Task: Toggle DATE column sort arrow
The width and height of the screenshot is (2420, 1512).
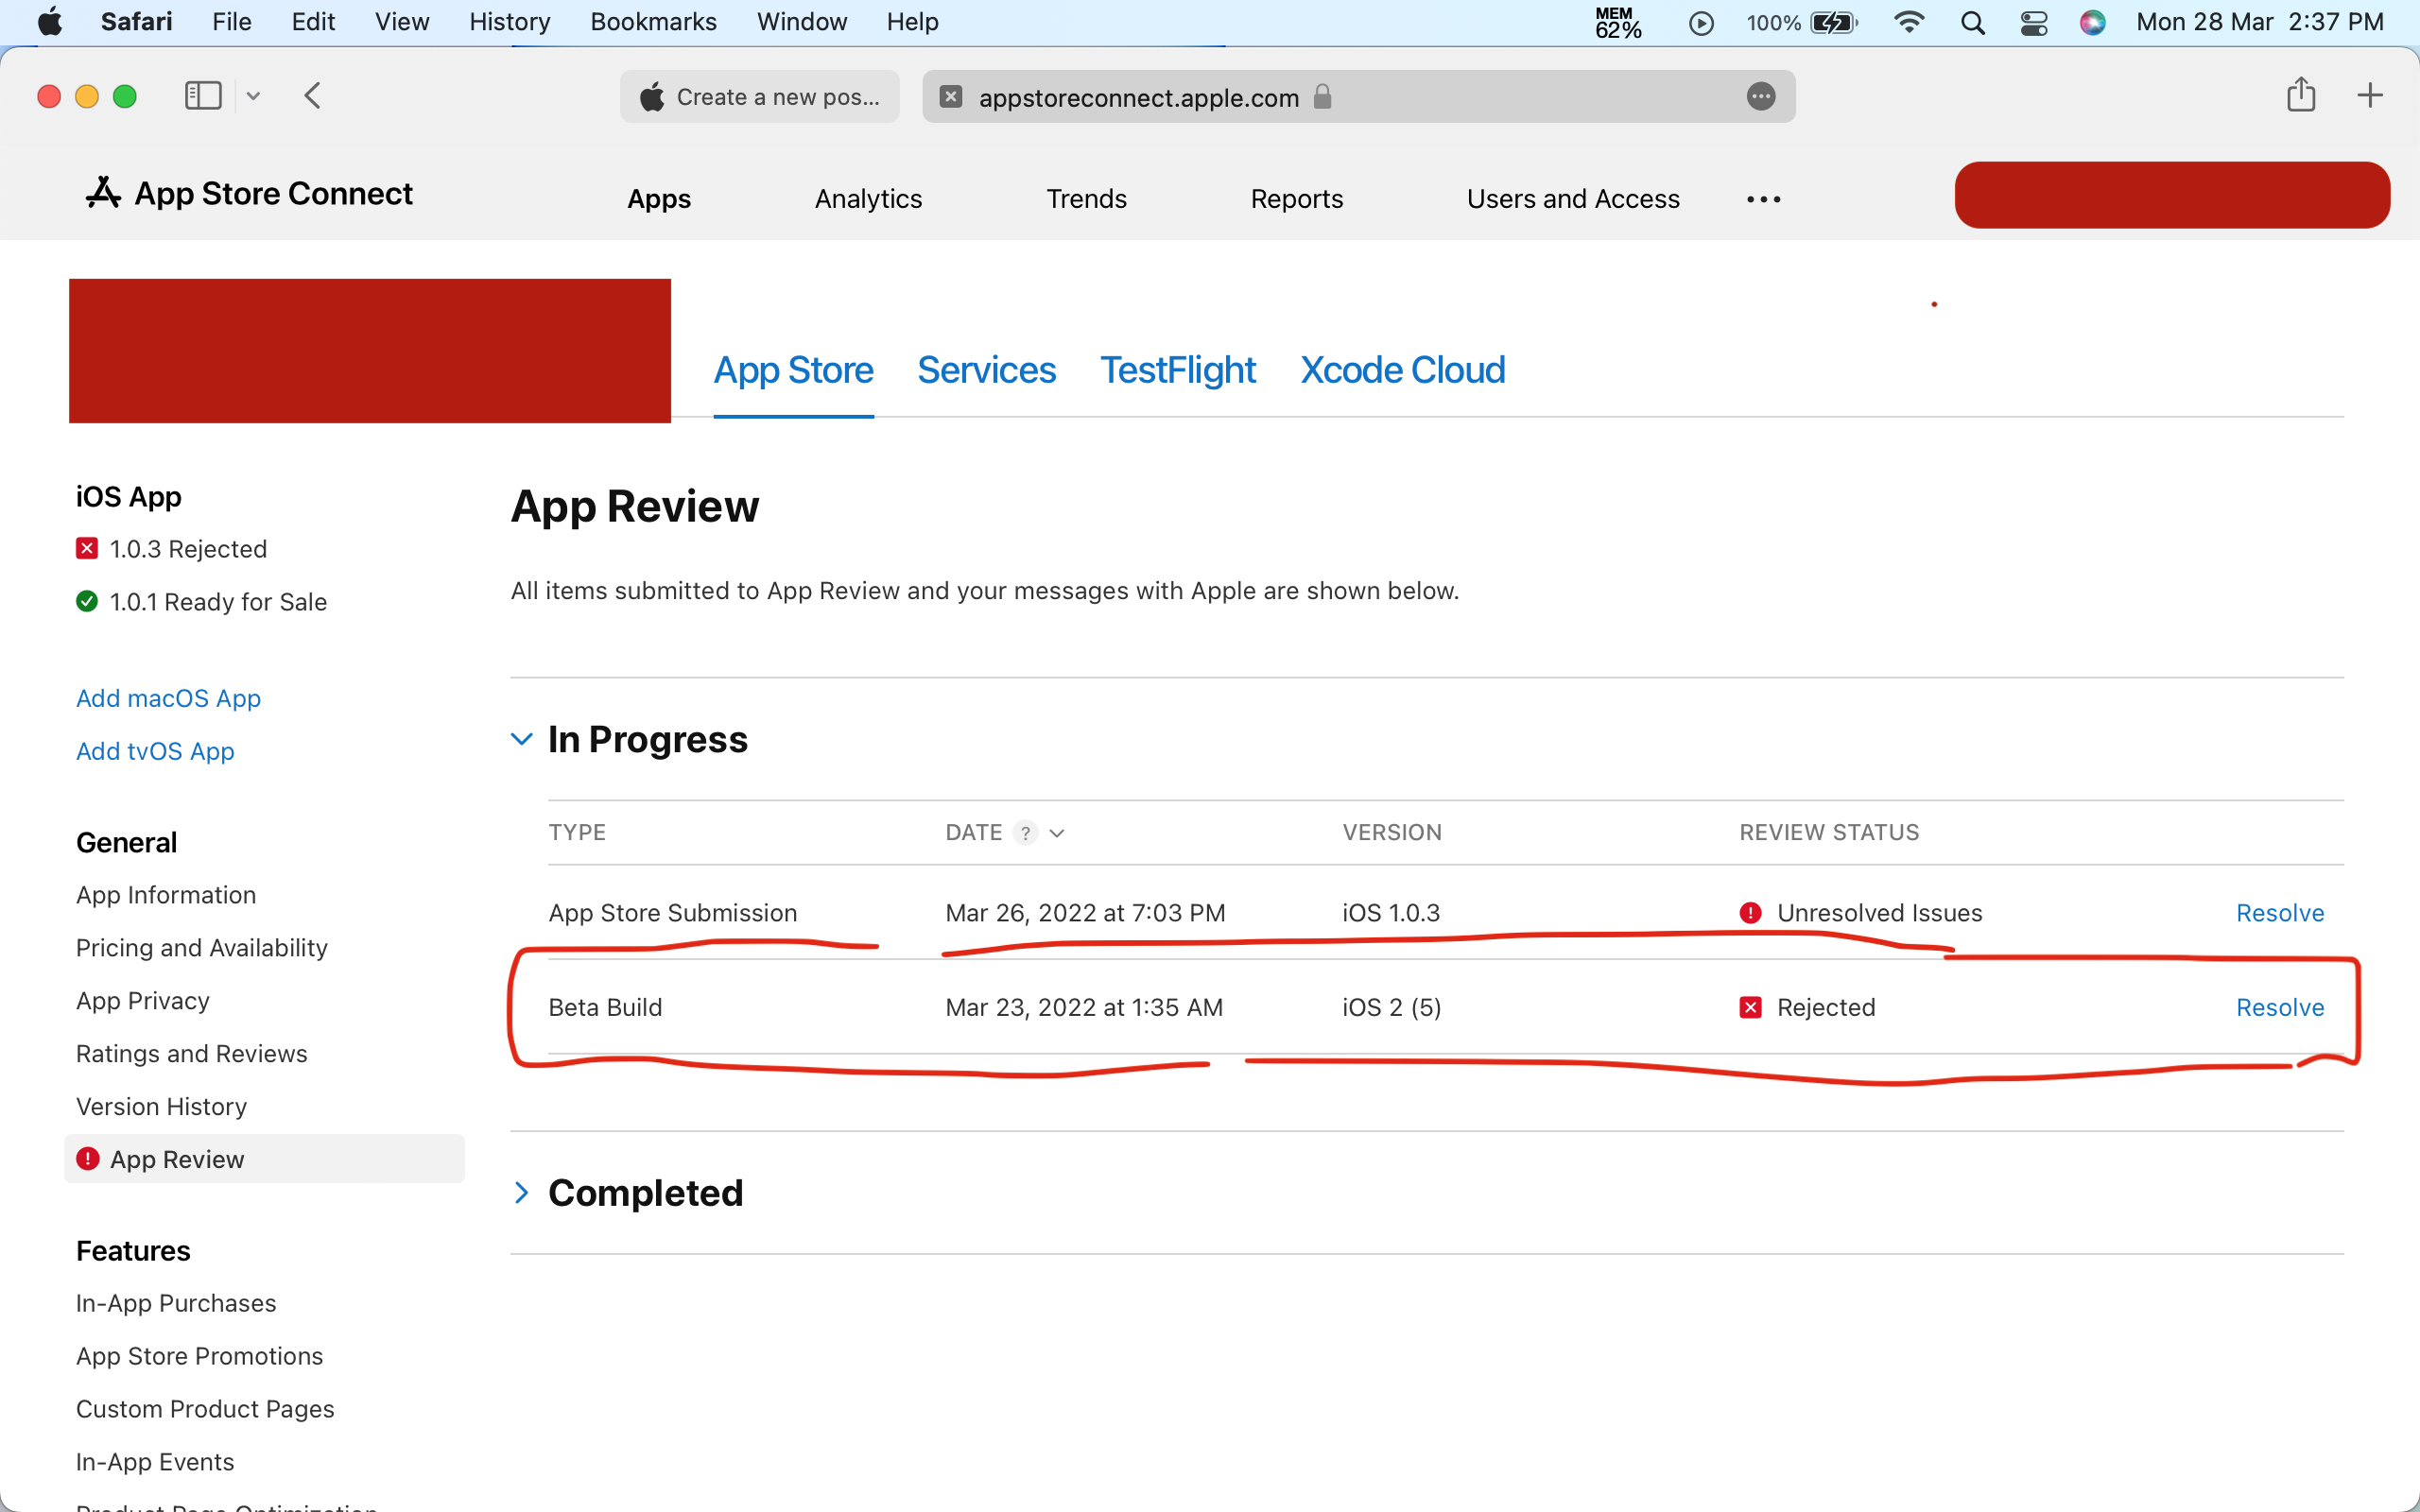Action: [x=1057, y=833]
